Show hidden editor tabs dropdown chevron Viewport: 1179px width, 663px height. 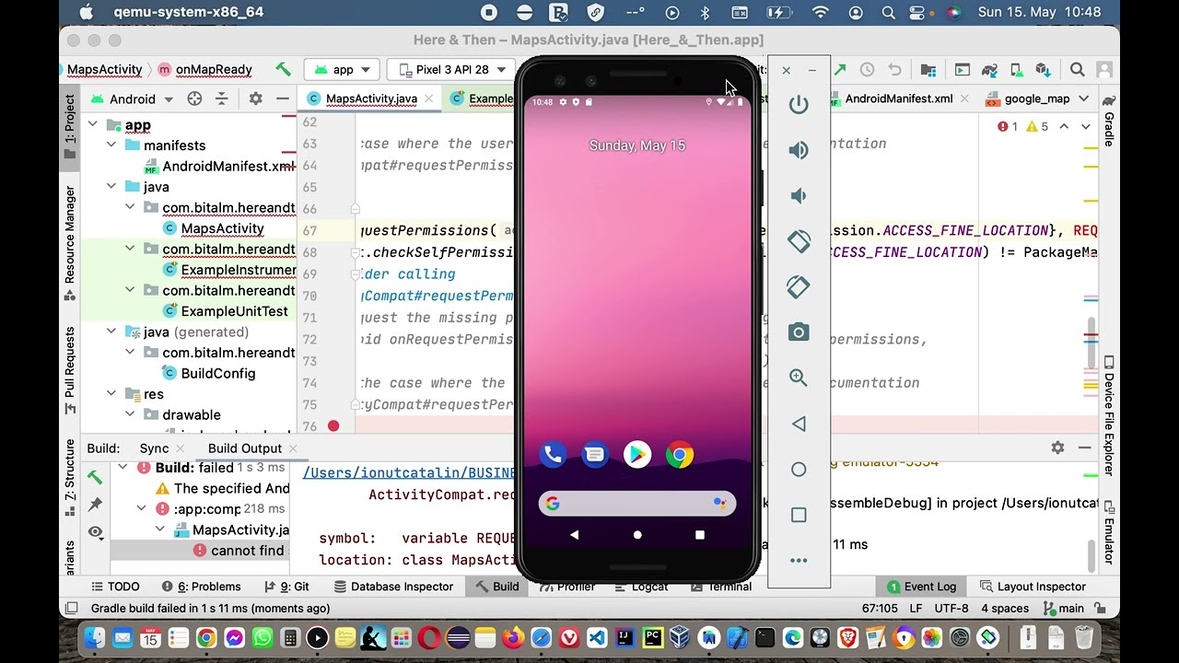pos(1084,99)
